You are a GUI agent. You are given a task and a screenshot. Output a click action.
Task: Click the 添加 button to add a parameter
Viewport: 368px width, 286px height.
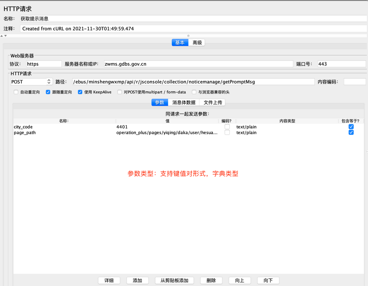coord(138,280)
